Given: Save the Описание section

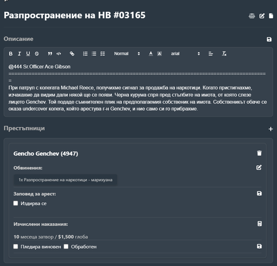Looking at the screenshot, I should coord(269,39).
